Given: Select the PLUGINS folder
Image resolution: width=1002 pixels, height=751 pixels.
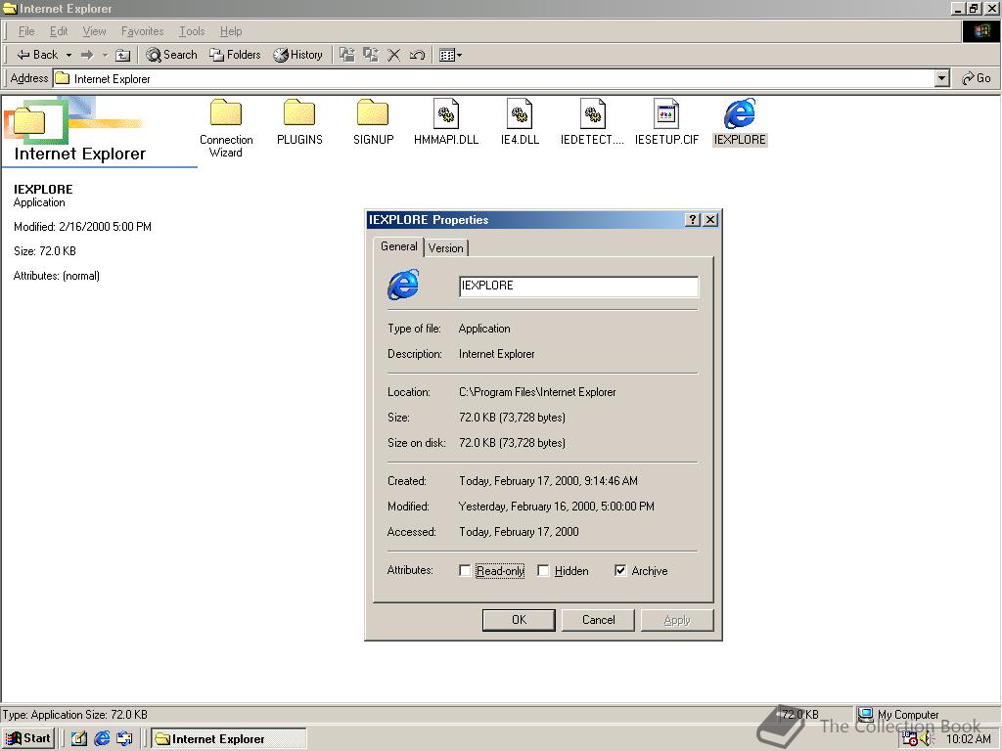Looking at the screenshot, I should click(x=299, y=122).
